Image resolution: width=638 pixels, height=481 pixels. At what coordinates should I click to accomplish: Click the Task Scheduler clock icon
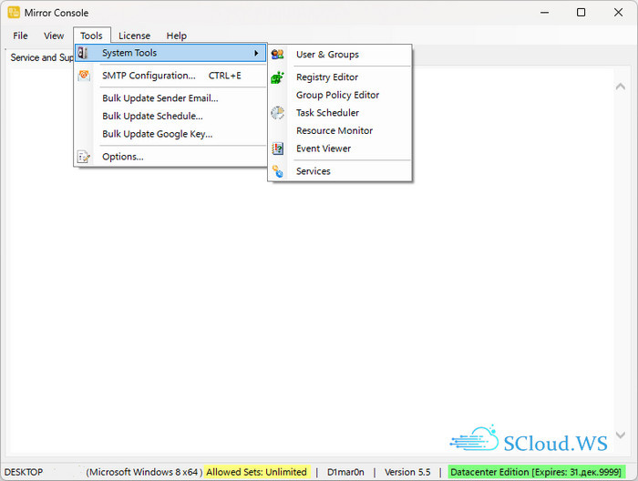[278, 113]
